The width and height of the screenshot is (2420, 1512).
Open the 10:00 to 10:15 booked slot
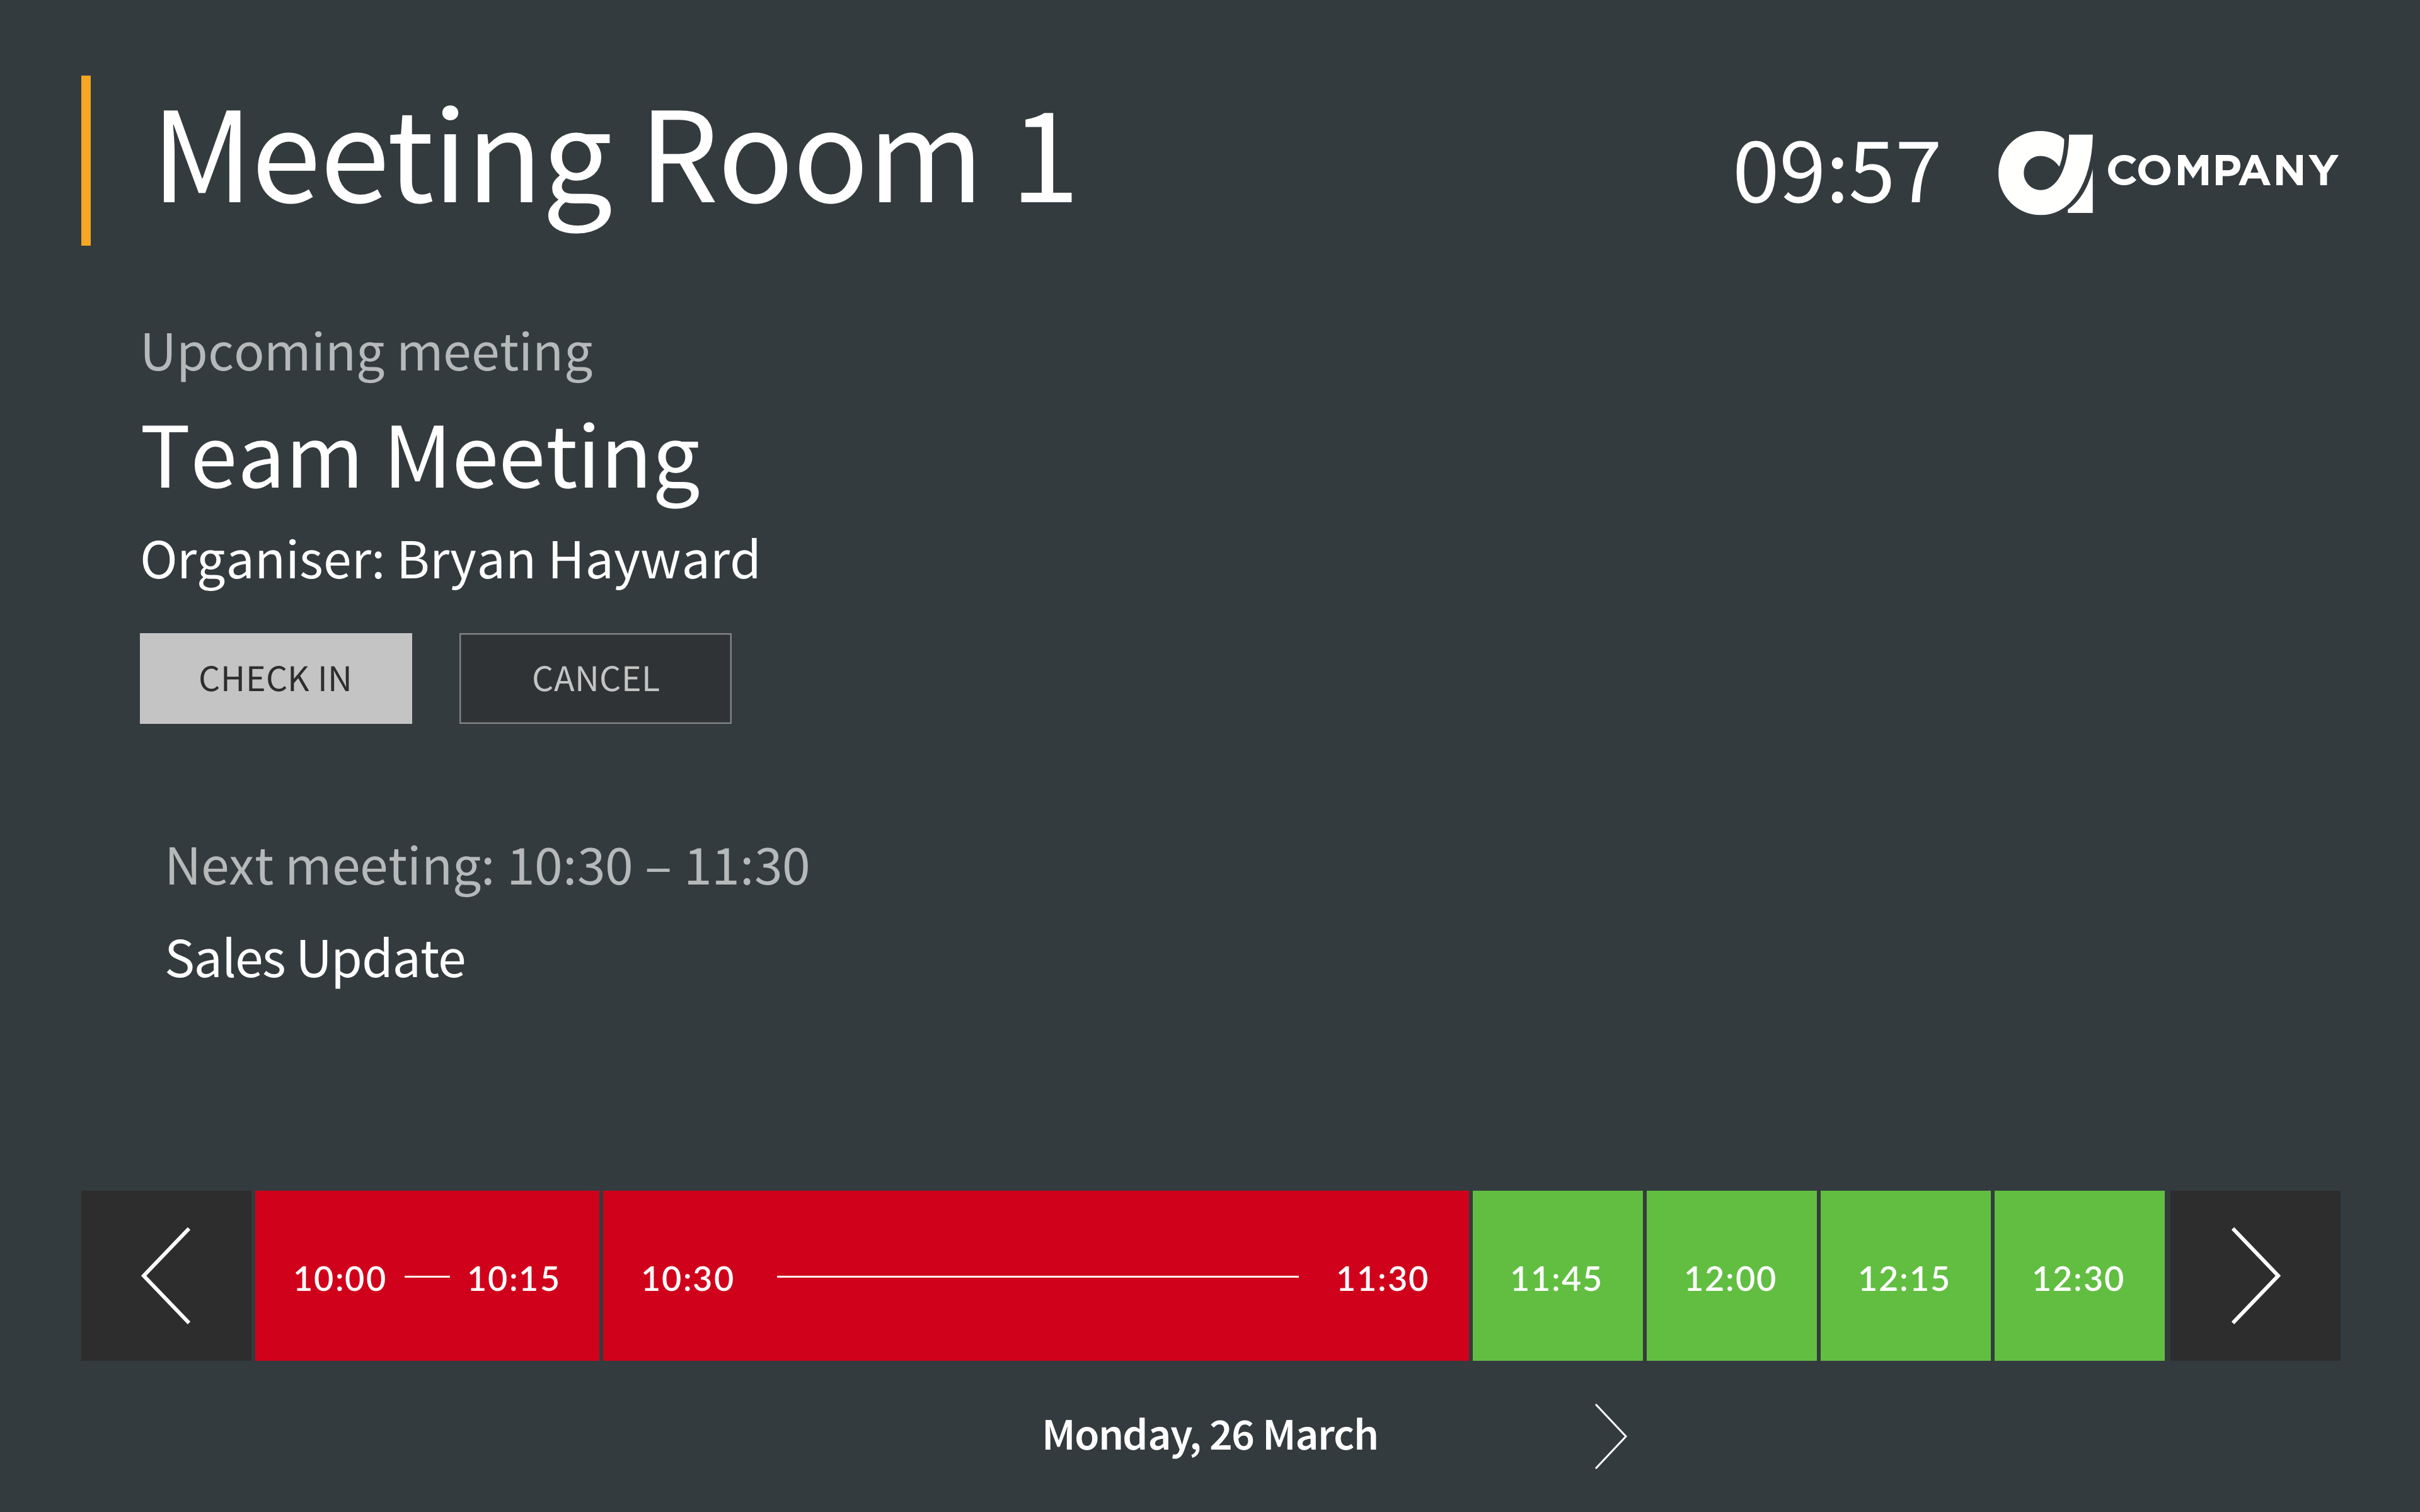pos(427,1276)
